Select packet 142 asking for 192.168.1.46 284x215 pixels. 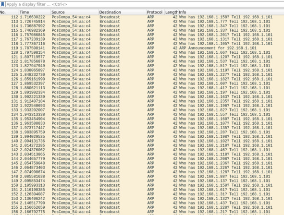[142, 150]
